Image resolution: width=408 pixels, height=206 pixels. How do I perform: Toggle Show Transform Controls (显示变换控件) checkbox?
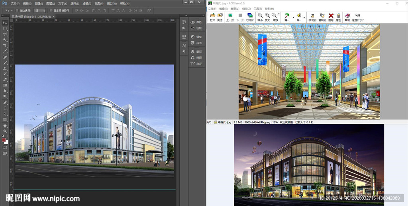click(51, 10)
